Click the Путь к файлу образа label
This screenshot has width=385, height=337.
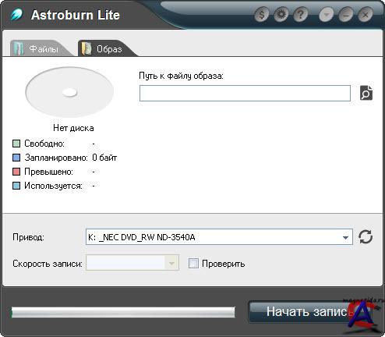coord(181,76)
